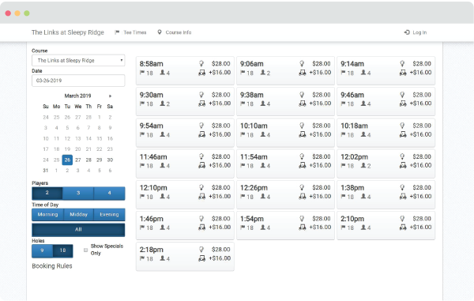Screen dimensions: 474x301
Task: Click the golf cart icon on the 12:10pm card
Action: pyautogui.click(x=202, y=197)
